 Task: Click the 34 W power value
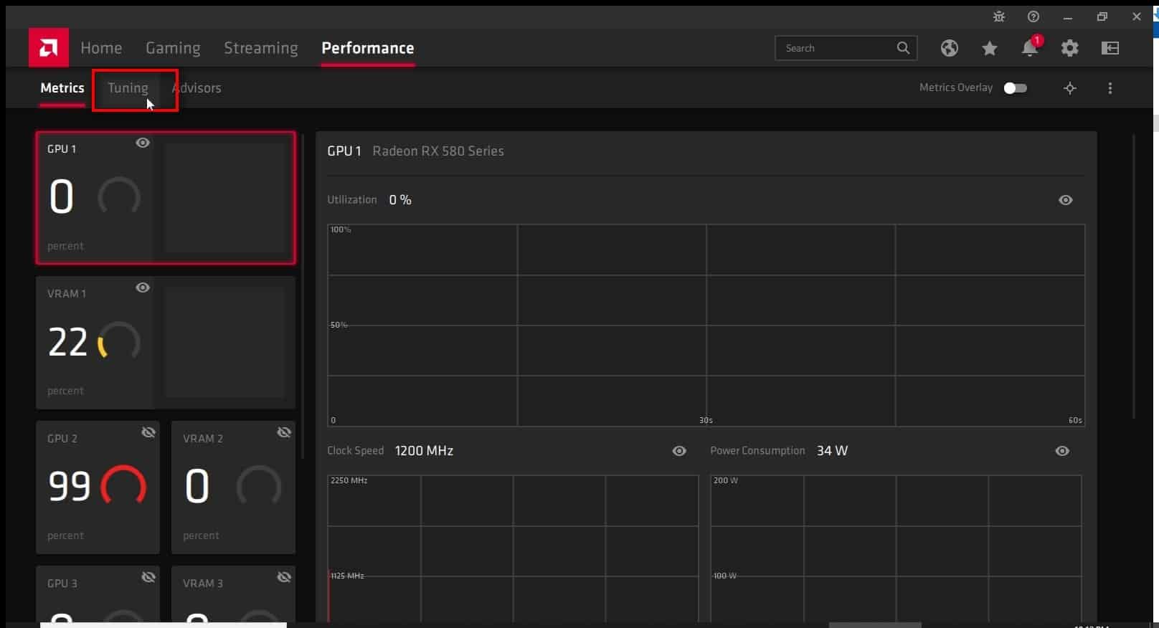point(832,451)
